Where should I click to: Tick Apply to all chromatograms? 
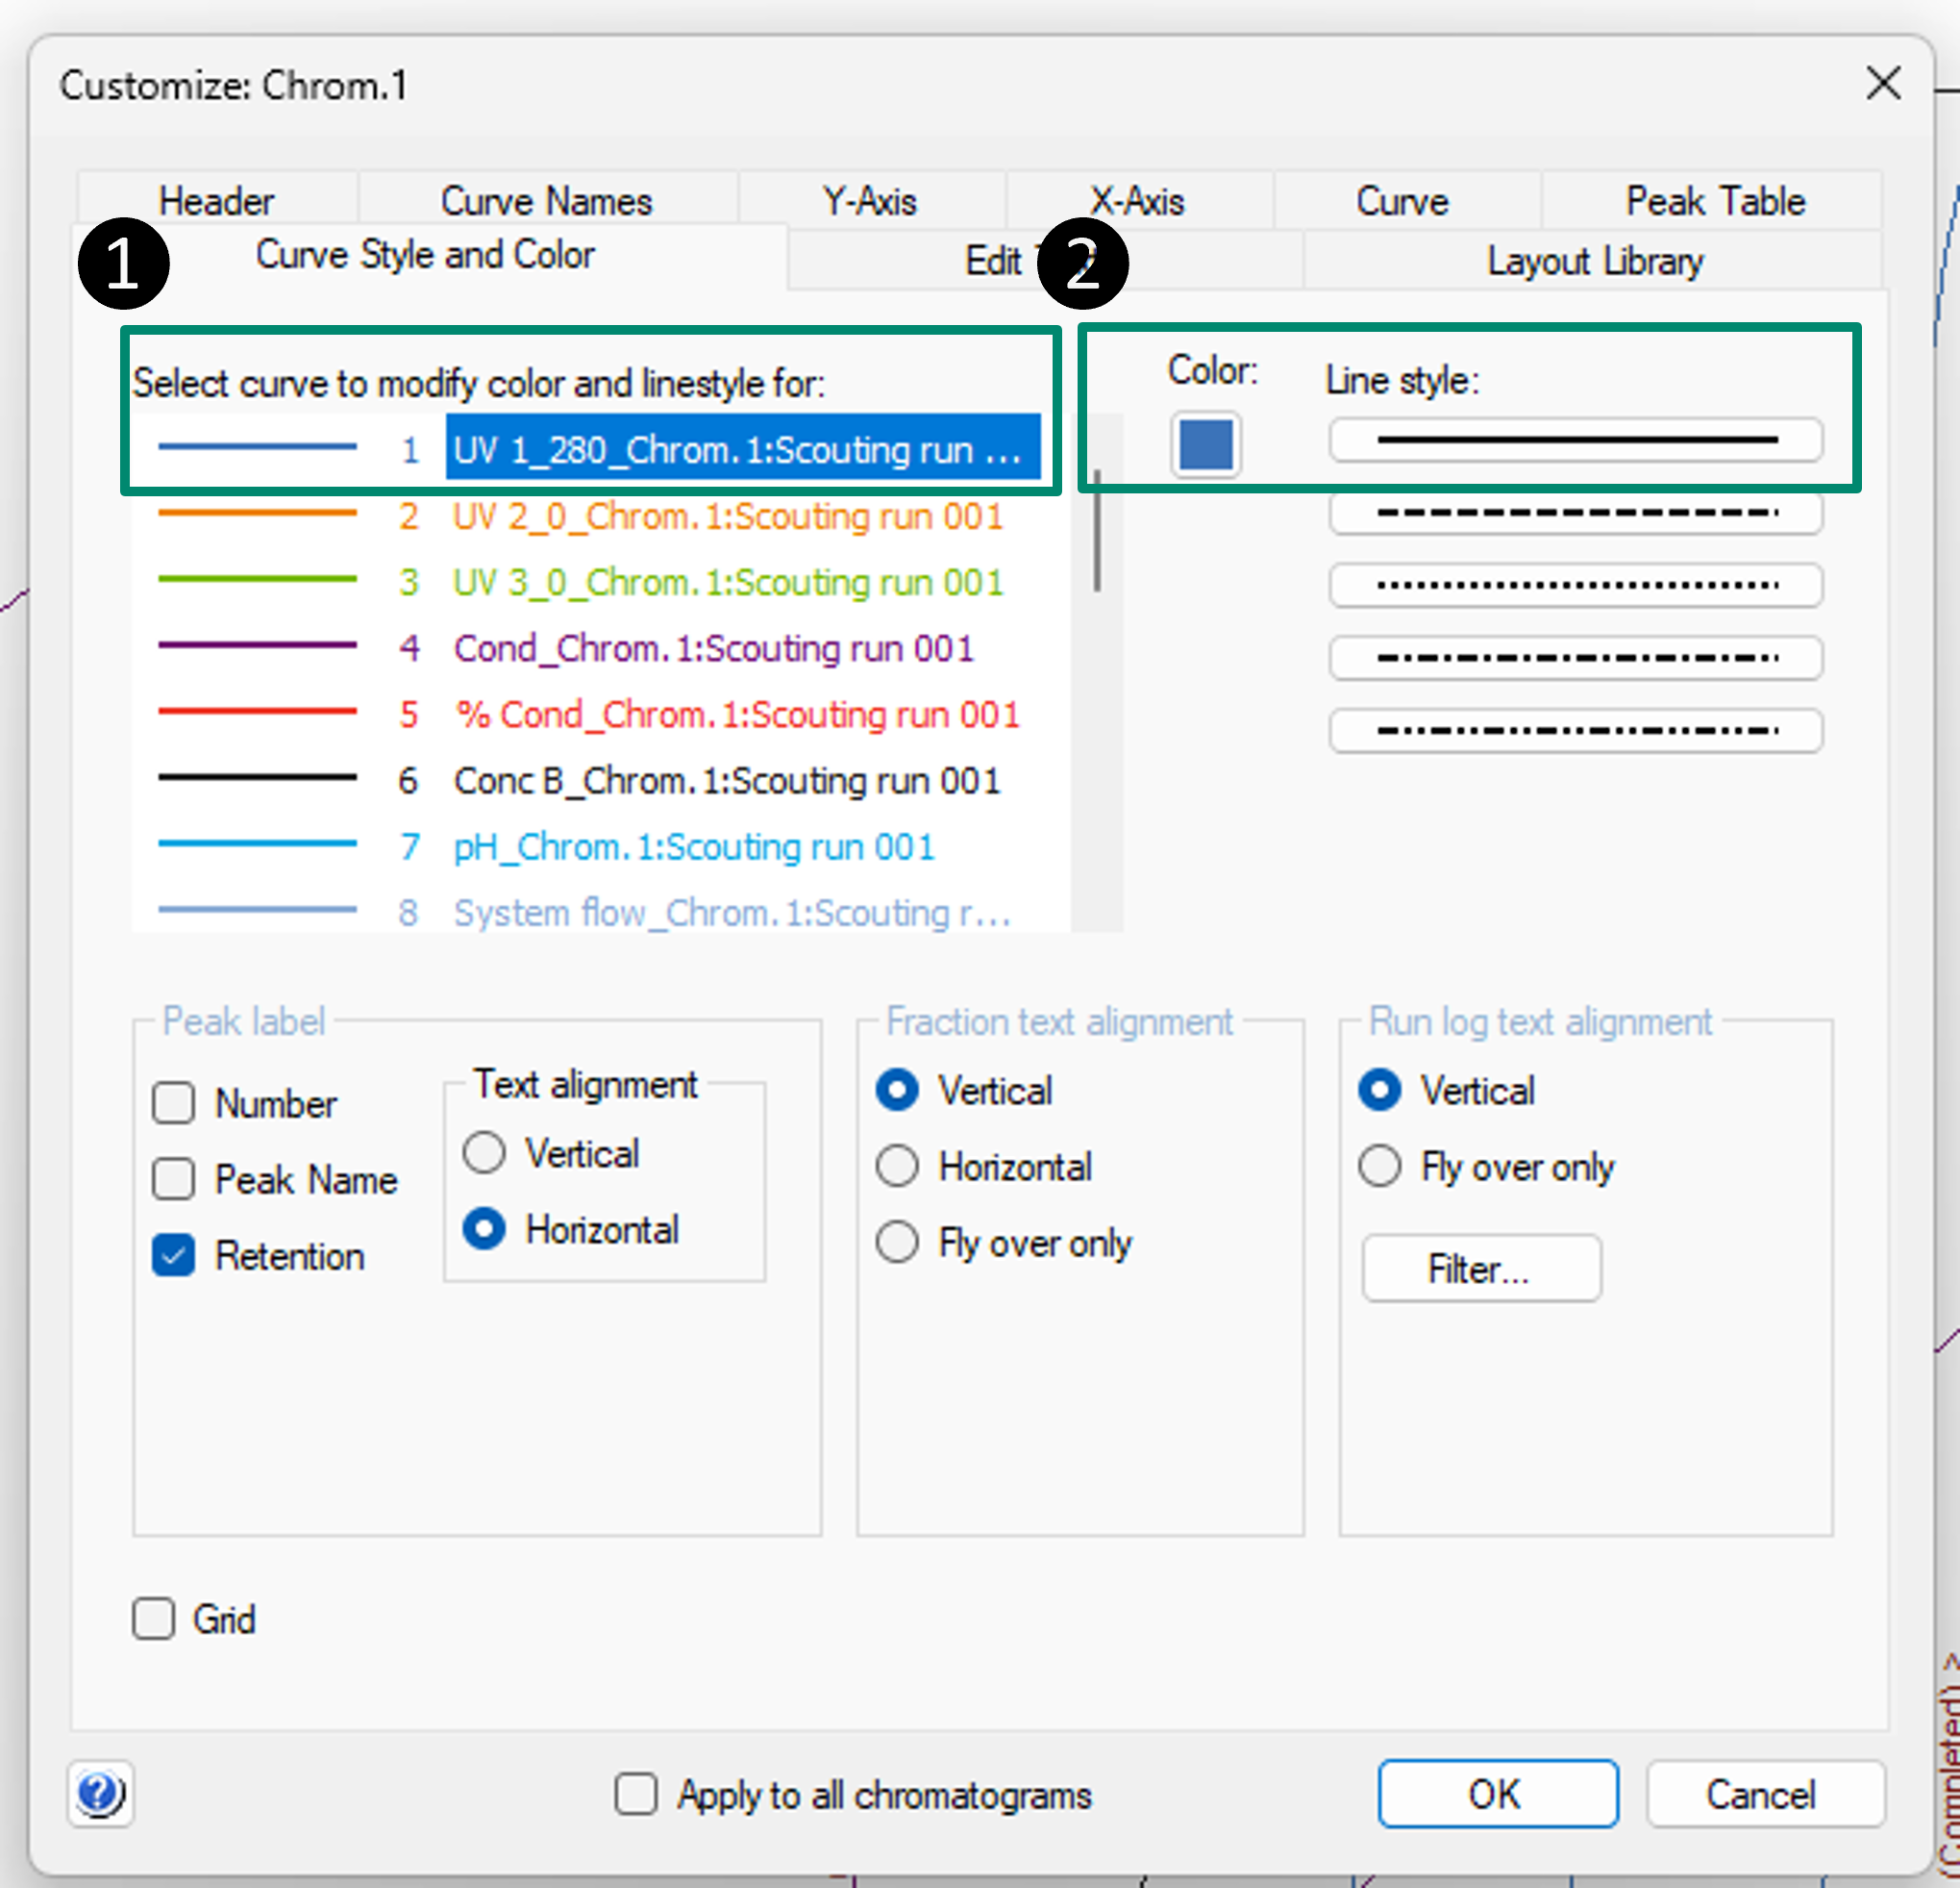click(636, 1794)
